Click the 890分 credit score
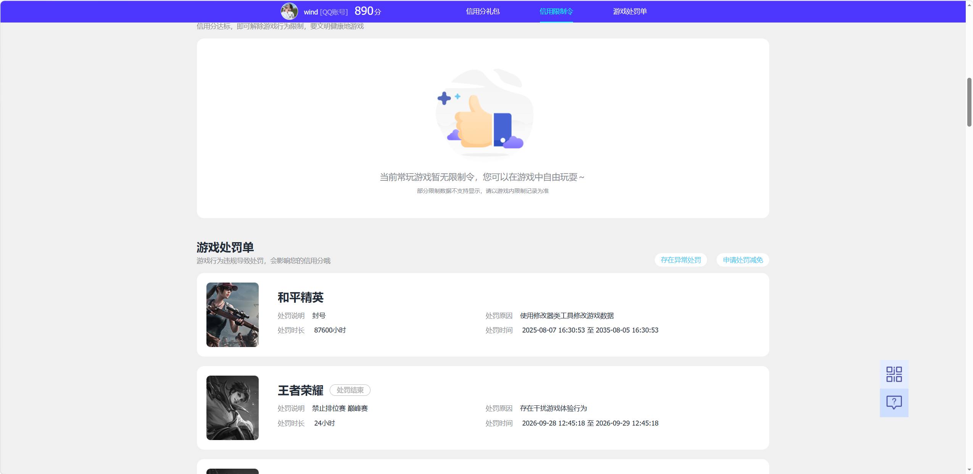This screenshot has height=474, width=973. click(367, 11)
